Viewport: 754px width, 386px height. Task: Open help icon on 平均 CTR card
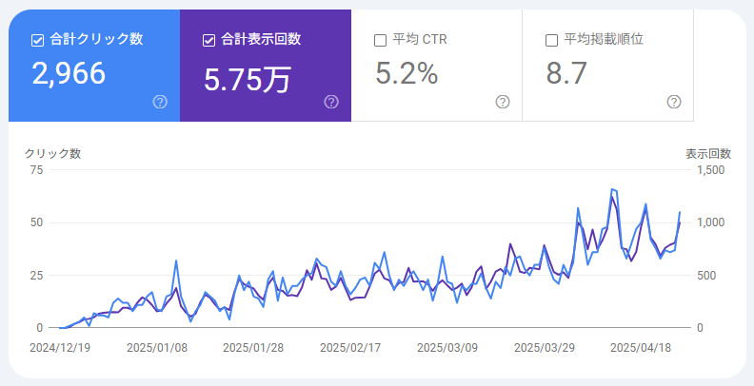[x=503, y=102]
